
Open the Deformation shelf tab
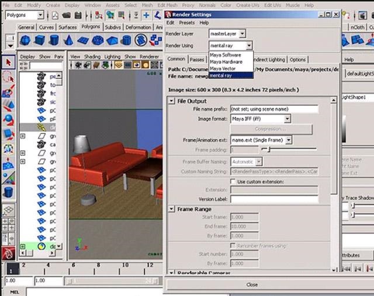(x=138, y=27)
